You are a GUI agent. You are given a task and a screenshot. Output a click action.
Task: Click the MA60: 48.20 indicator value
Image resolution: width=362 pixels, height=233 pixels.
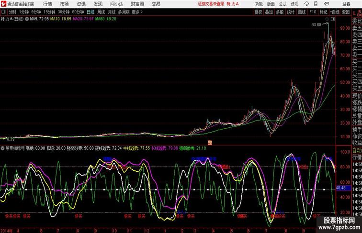(105, 19)
